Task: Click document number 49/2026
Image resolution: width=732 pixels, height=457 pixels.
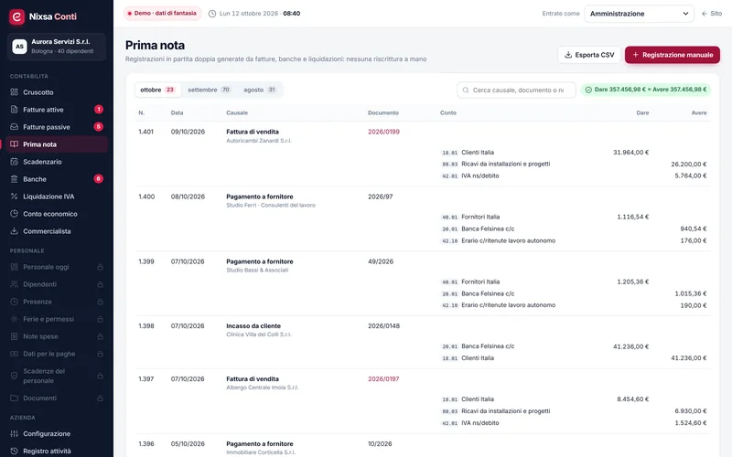Action: [x=381, y=261]
